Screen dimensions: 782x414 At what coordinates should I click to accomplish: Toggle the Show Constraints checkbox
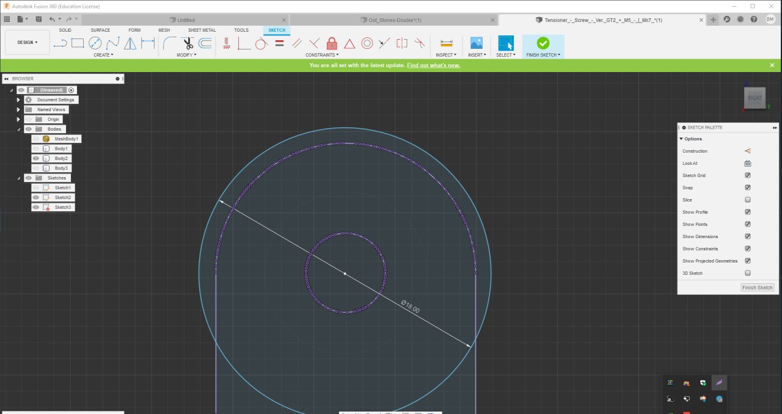tap(748, 249)
